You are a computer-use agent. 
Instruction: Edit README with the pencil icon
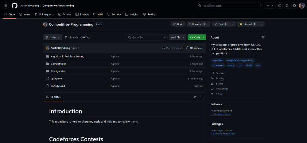(x=194, y=97)
